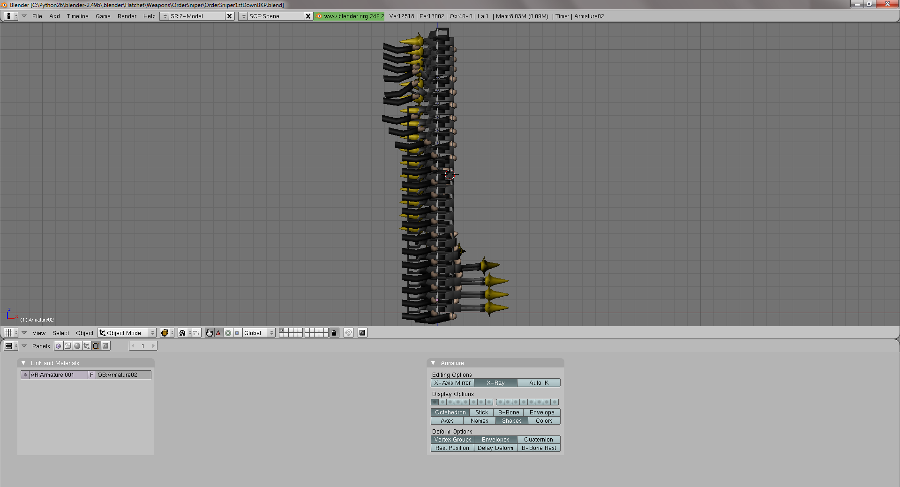Open the Object Mode dropdown

tap(127, 333)
